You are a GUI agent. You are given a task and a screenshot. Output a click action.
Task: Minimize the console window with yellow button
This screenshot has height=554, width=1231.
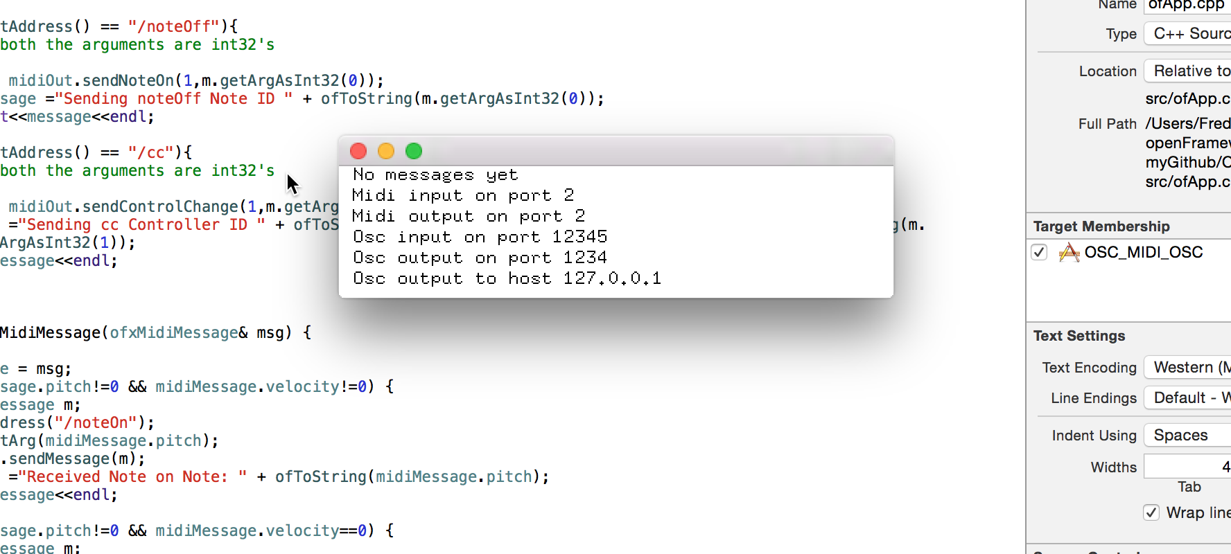[x=386, y=151]
